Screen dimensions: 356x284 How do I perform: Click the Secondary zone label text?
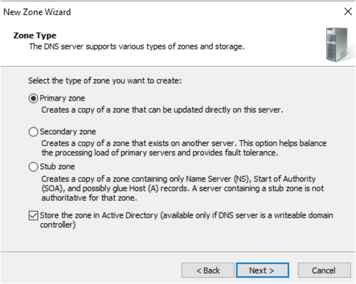68,132
